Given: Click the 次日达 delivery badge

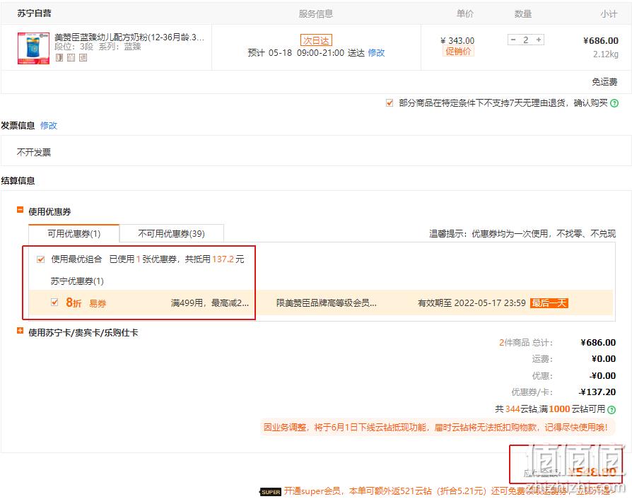Looking at the screenshot, I should click(x=316, y=40).
